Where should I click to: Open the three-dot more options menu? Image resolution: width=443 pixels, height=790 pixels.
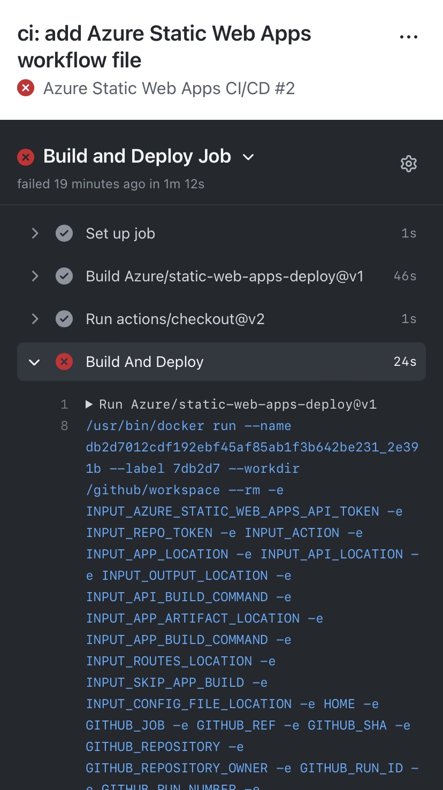tap(409, 37)
